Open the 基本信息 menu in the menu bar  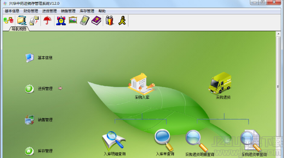pos(12,11)
